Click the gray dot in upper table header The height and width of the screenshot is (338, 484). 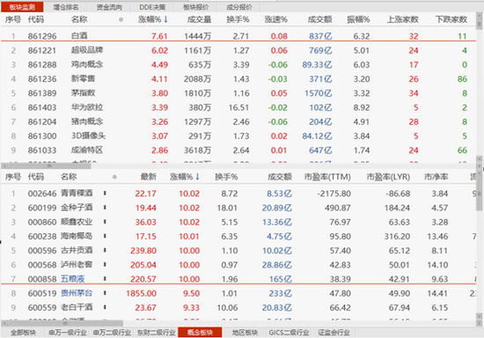coord(121,19)
